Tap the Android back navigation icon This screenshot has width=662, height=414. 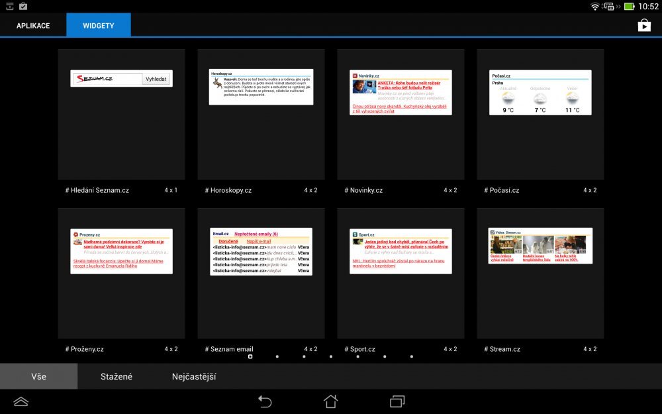pyautogui.click(x=265, y=401)
